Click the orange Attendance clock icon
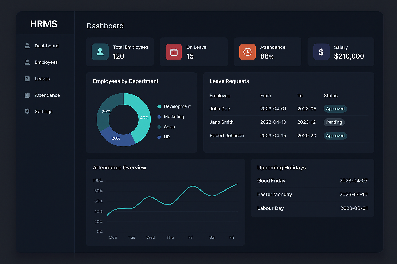Viewport: 397px width, 264px height. click(247, 52)
